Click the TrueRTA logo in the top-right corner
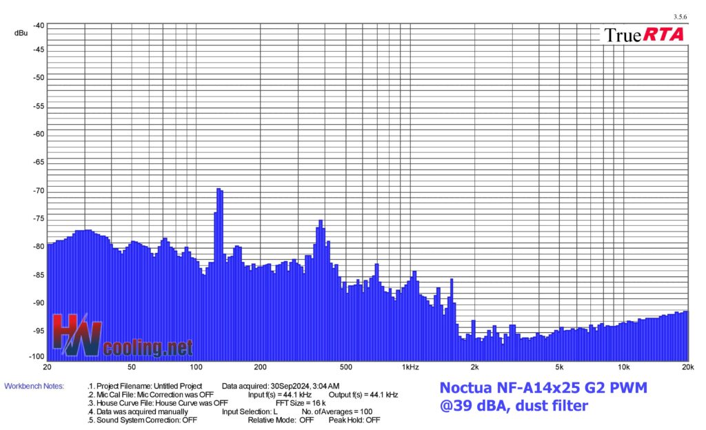Image resolution: width=706 pixels, height=430 pixels. [x=644, y=34]
